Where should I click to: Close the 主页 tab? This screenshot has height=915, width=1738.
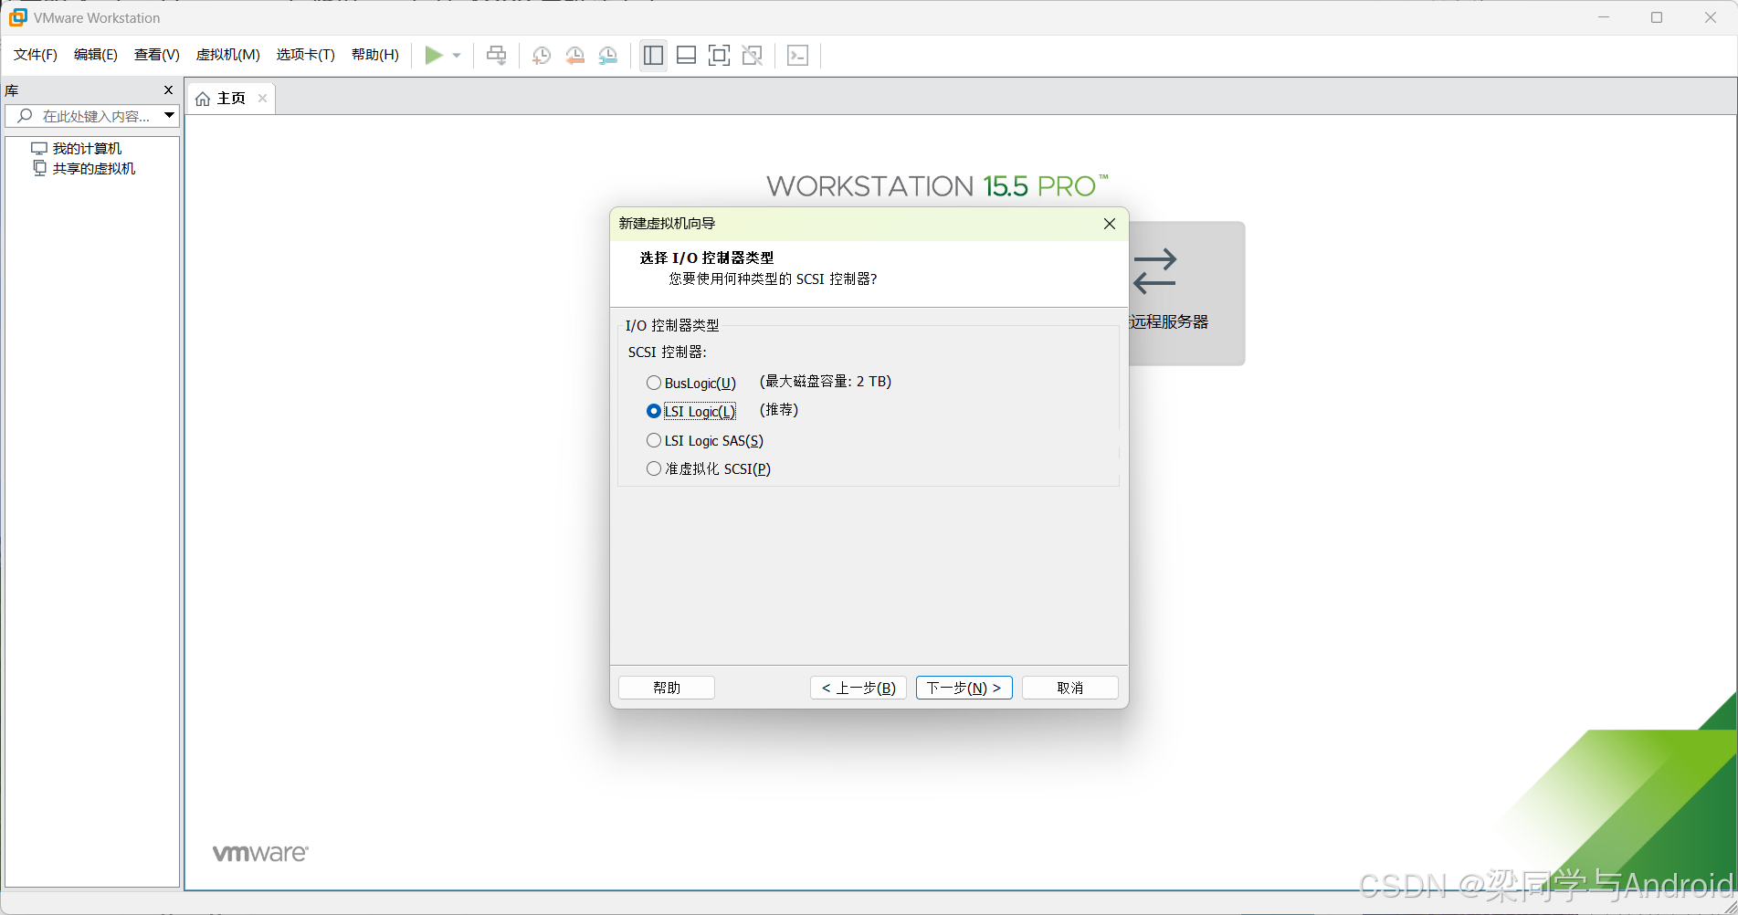[x=262, y=99]
